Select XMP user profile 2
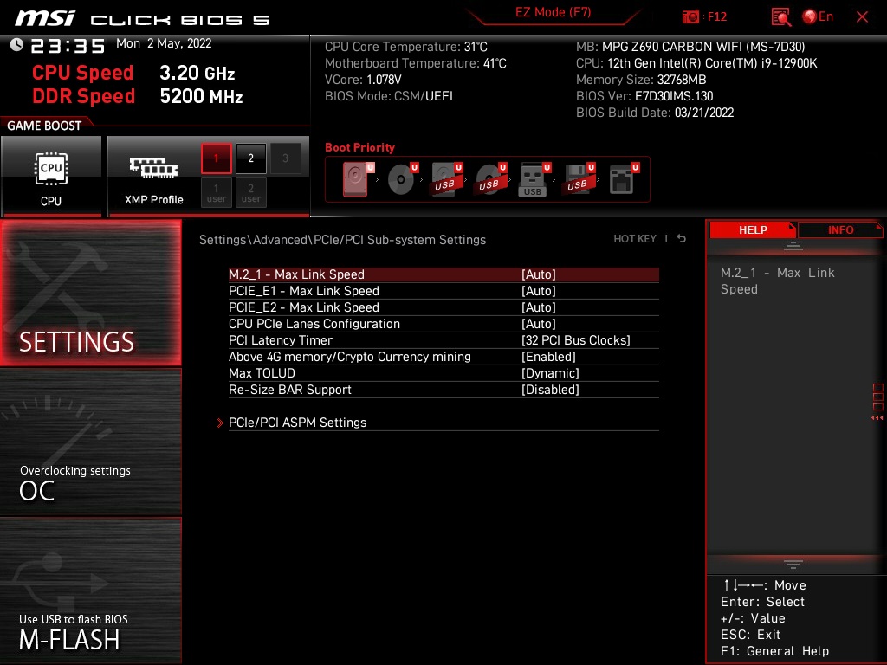 tap(250, 192)
